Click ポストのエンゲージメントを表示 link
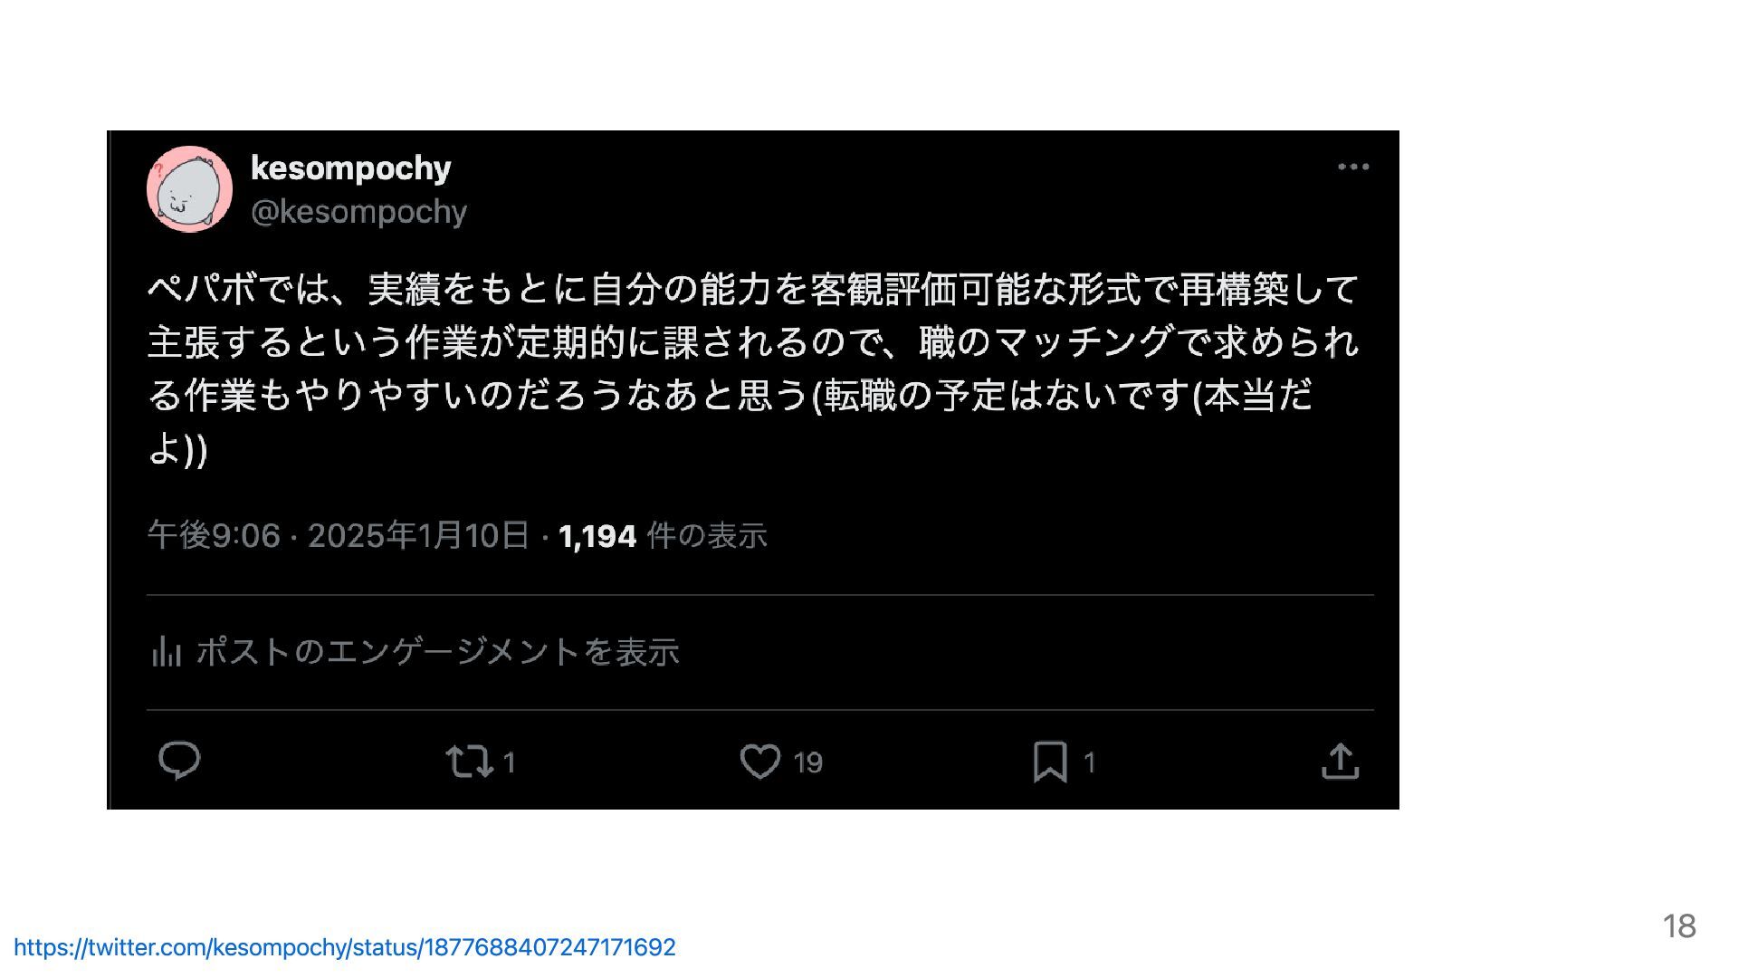1738x978 pixels. pos(437,652)
